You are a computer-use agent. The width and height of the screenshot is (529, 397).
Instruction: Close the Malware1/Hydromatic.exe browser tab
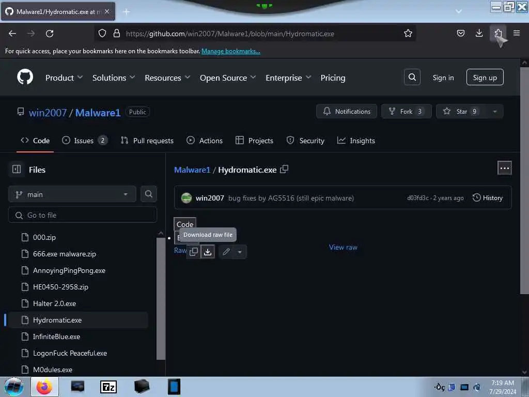click(x=107, y=11)
